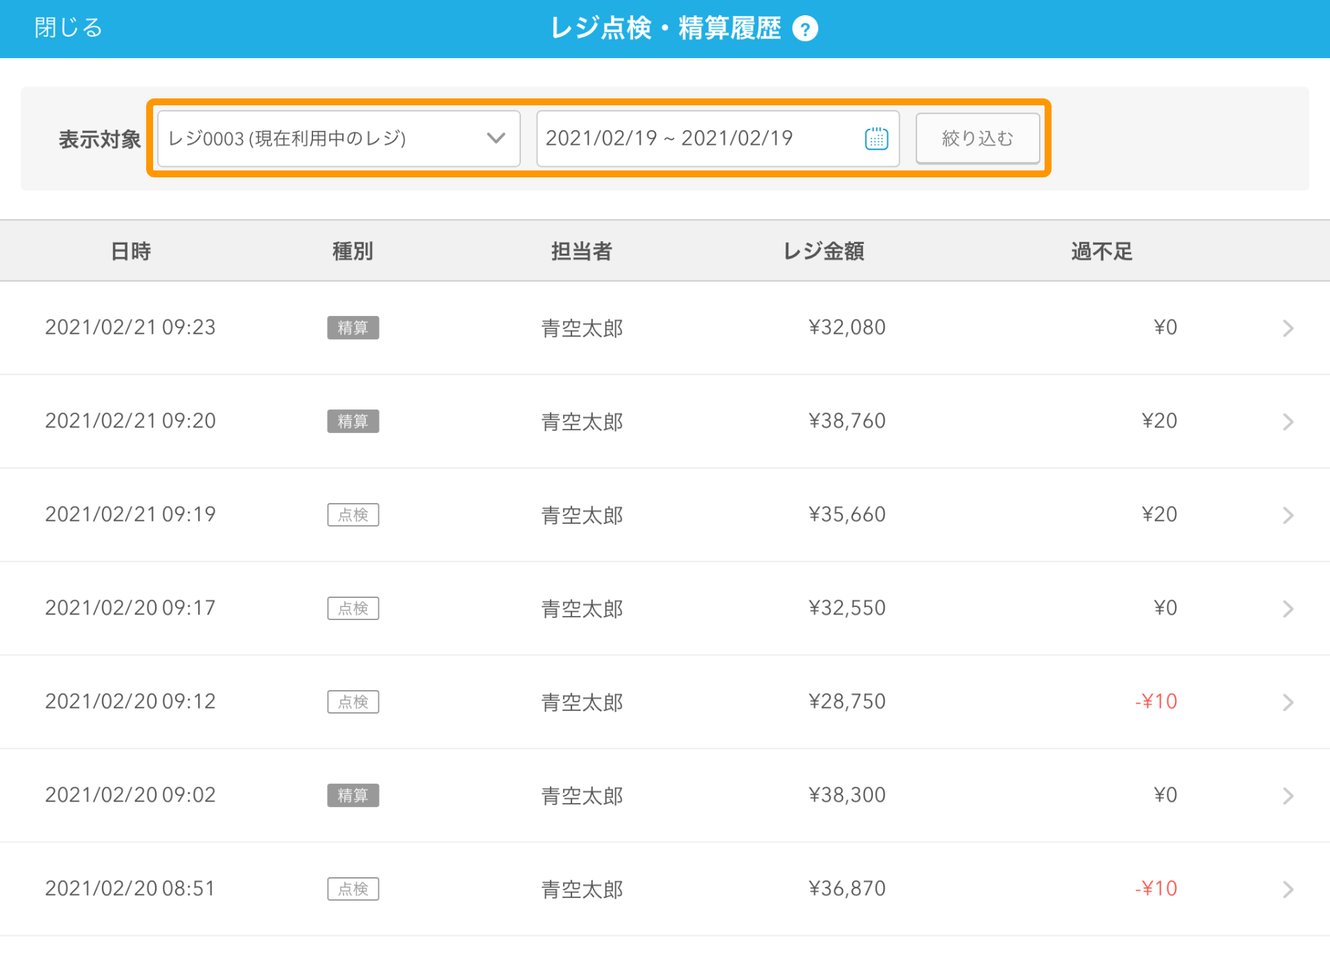1330x970 pixels.
Task: Click 青空太郎 in the 09:23 row
Action: [582, 328]
